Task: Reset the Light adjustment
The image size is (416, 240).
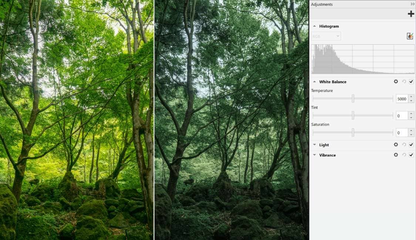Action: point(404,145)
